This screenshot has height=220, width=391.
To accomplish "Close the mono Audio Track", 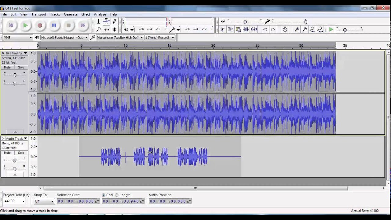I will (x=3, y=138).
